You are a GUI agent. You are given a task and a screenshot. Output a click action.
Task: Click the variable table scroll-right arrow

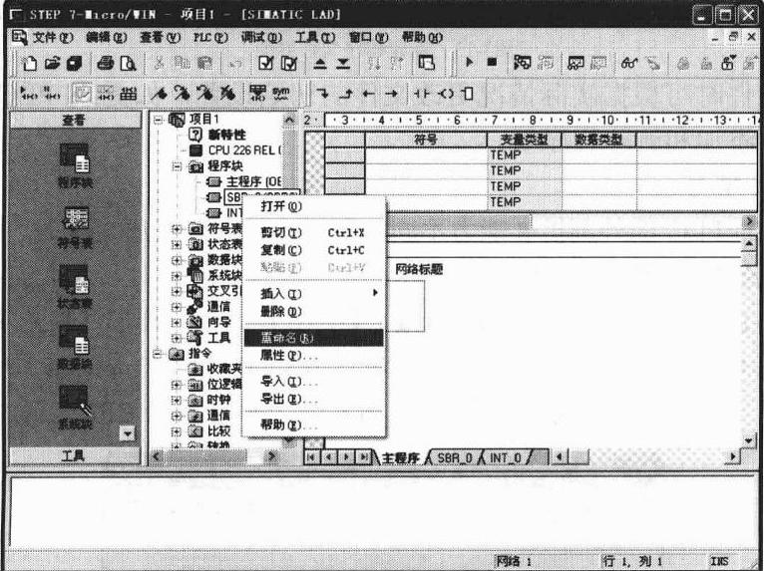749,221
